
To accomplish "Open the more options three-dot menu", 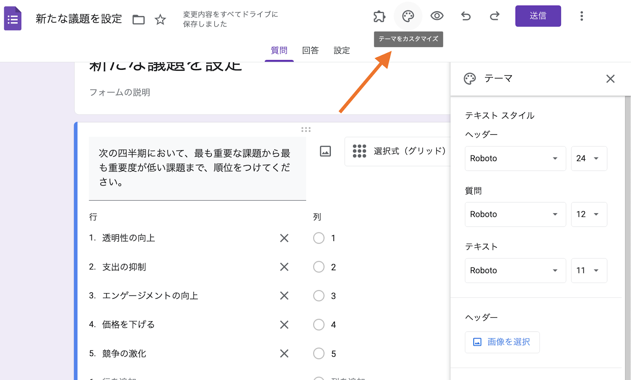I will click(x=582, y=16).
